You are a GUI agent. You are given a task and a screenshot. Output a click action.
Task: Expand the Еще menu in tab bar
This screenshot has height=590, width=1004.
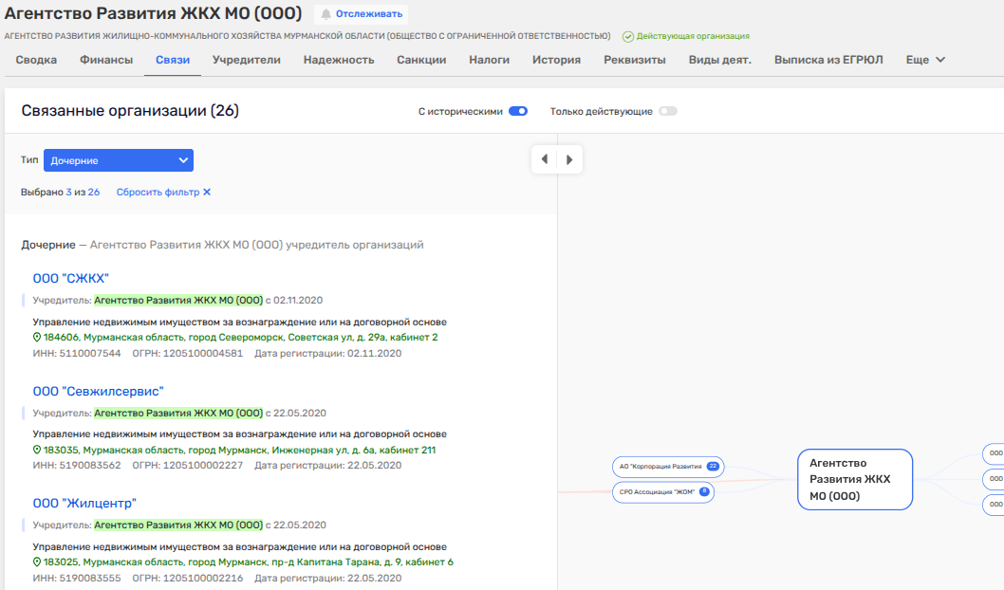coord(925,60)
